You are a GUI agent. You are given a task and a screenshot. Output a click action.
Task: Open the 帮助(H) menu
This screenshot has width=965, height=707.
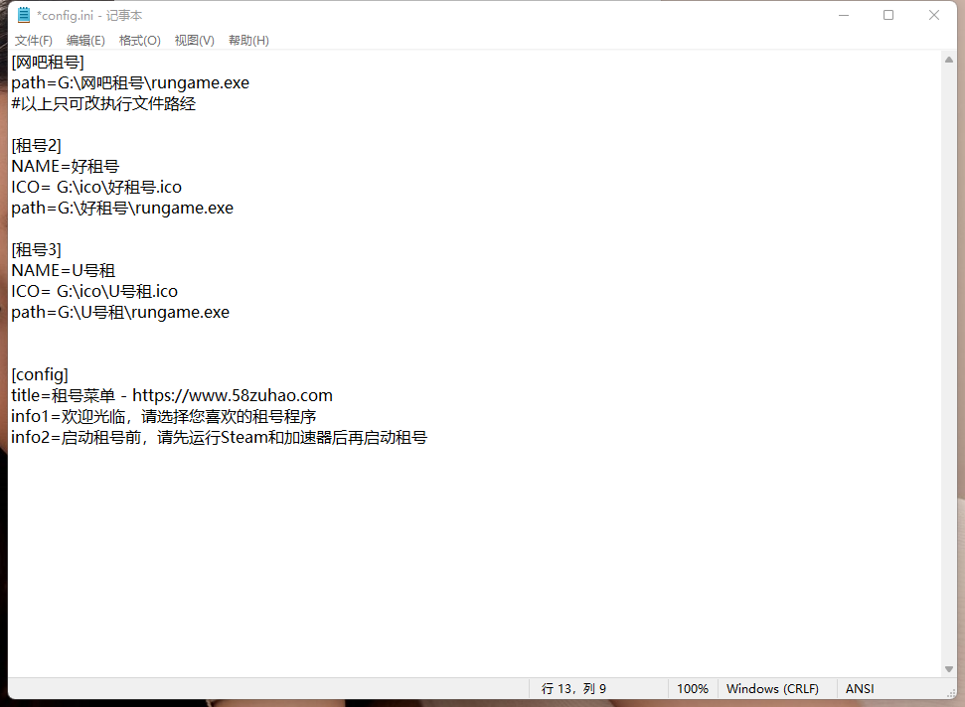[248, 41]
